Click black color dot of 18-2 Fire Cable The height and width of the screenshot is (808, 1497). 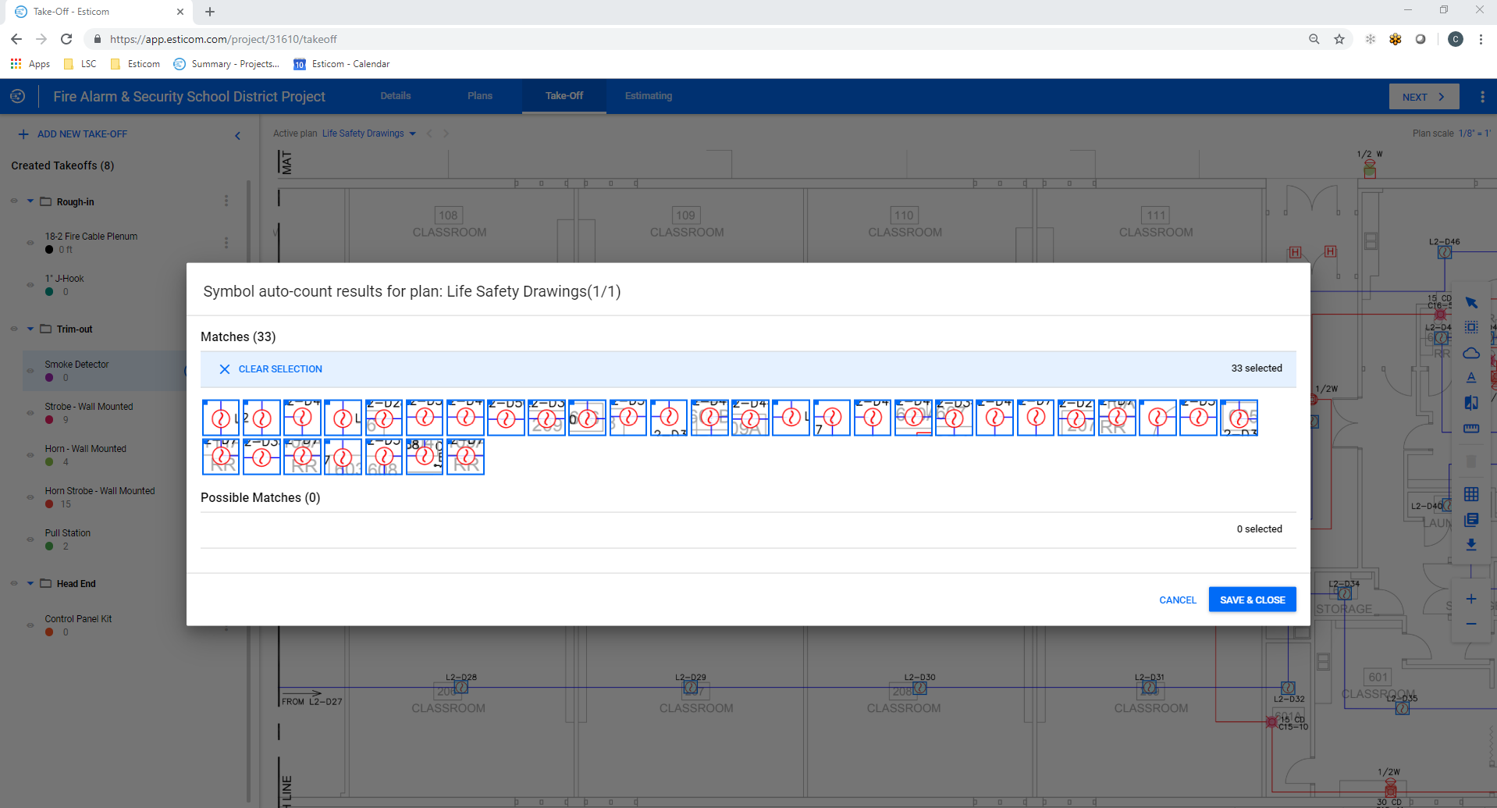[x=49, y=250]
